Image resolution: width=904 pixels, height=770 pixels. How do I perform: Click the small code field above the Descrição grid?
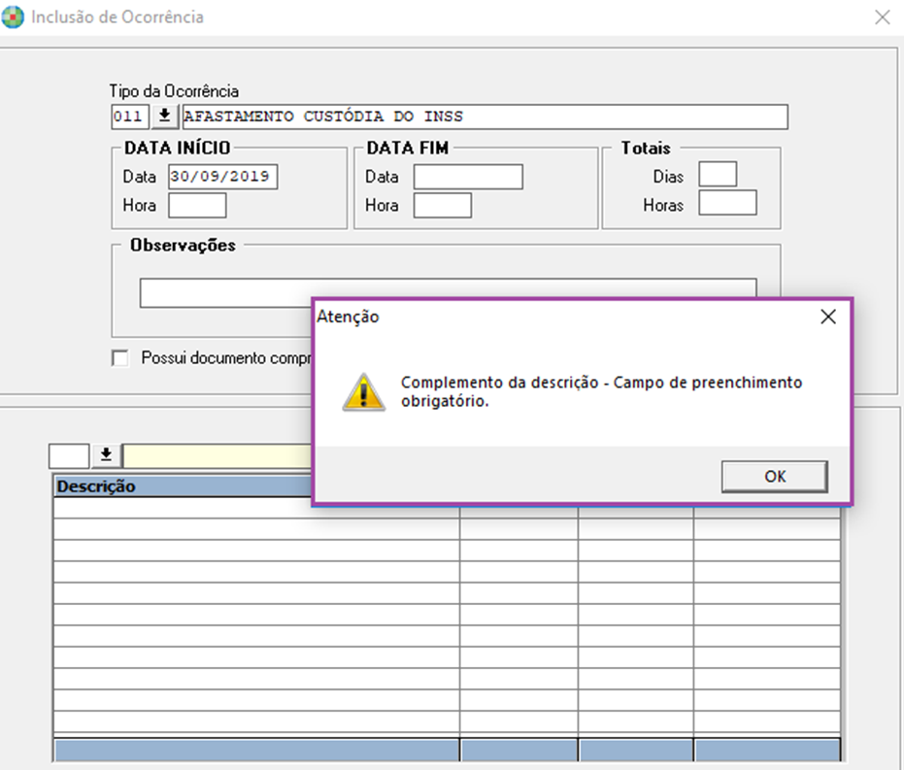[x=69, y=456]
